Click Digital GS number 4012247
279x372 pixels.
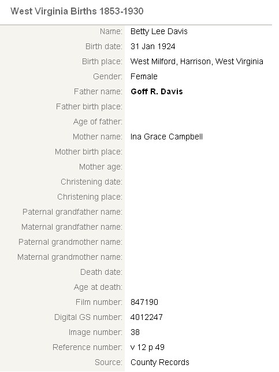click(147, 317)
